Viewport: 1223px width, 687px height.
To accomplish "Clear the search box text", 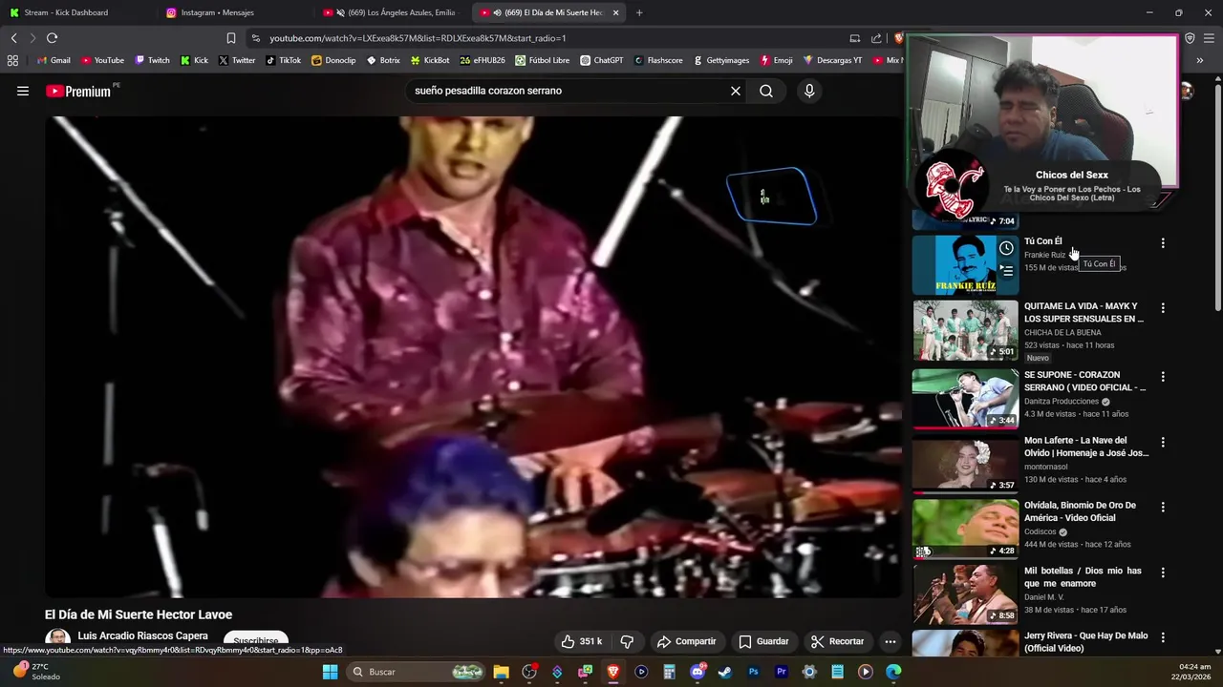I will pos(736,91).
